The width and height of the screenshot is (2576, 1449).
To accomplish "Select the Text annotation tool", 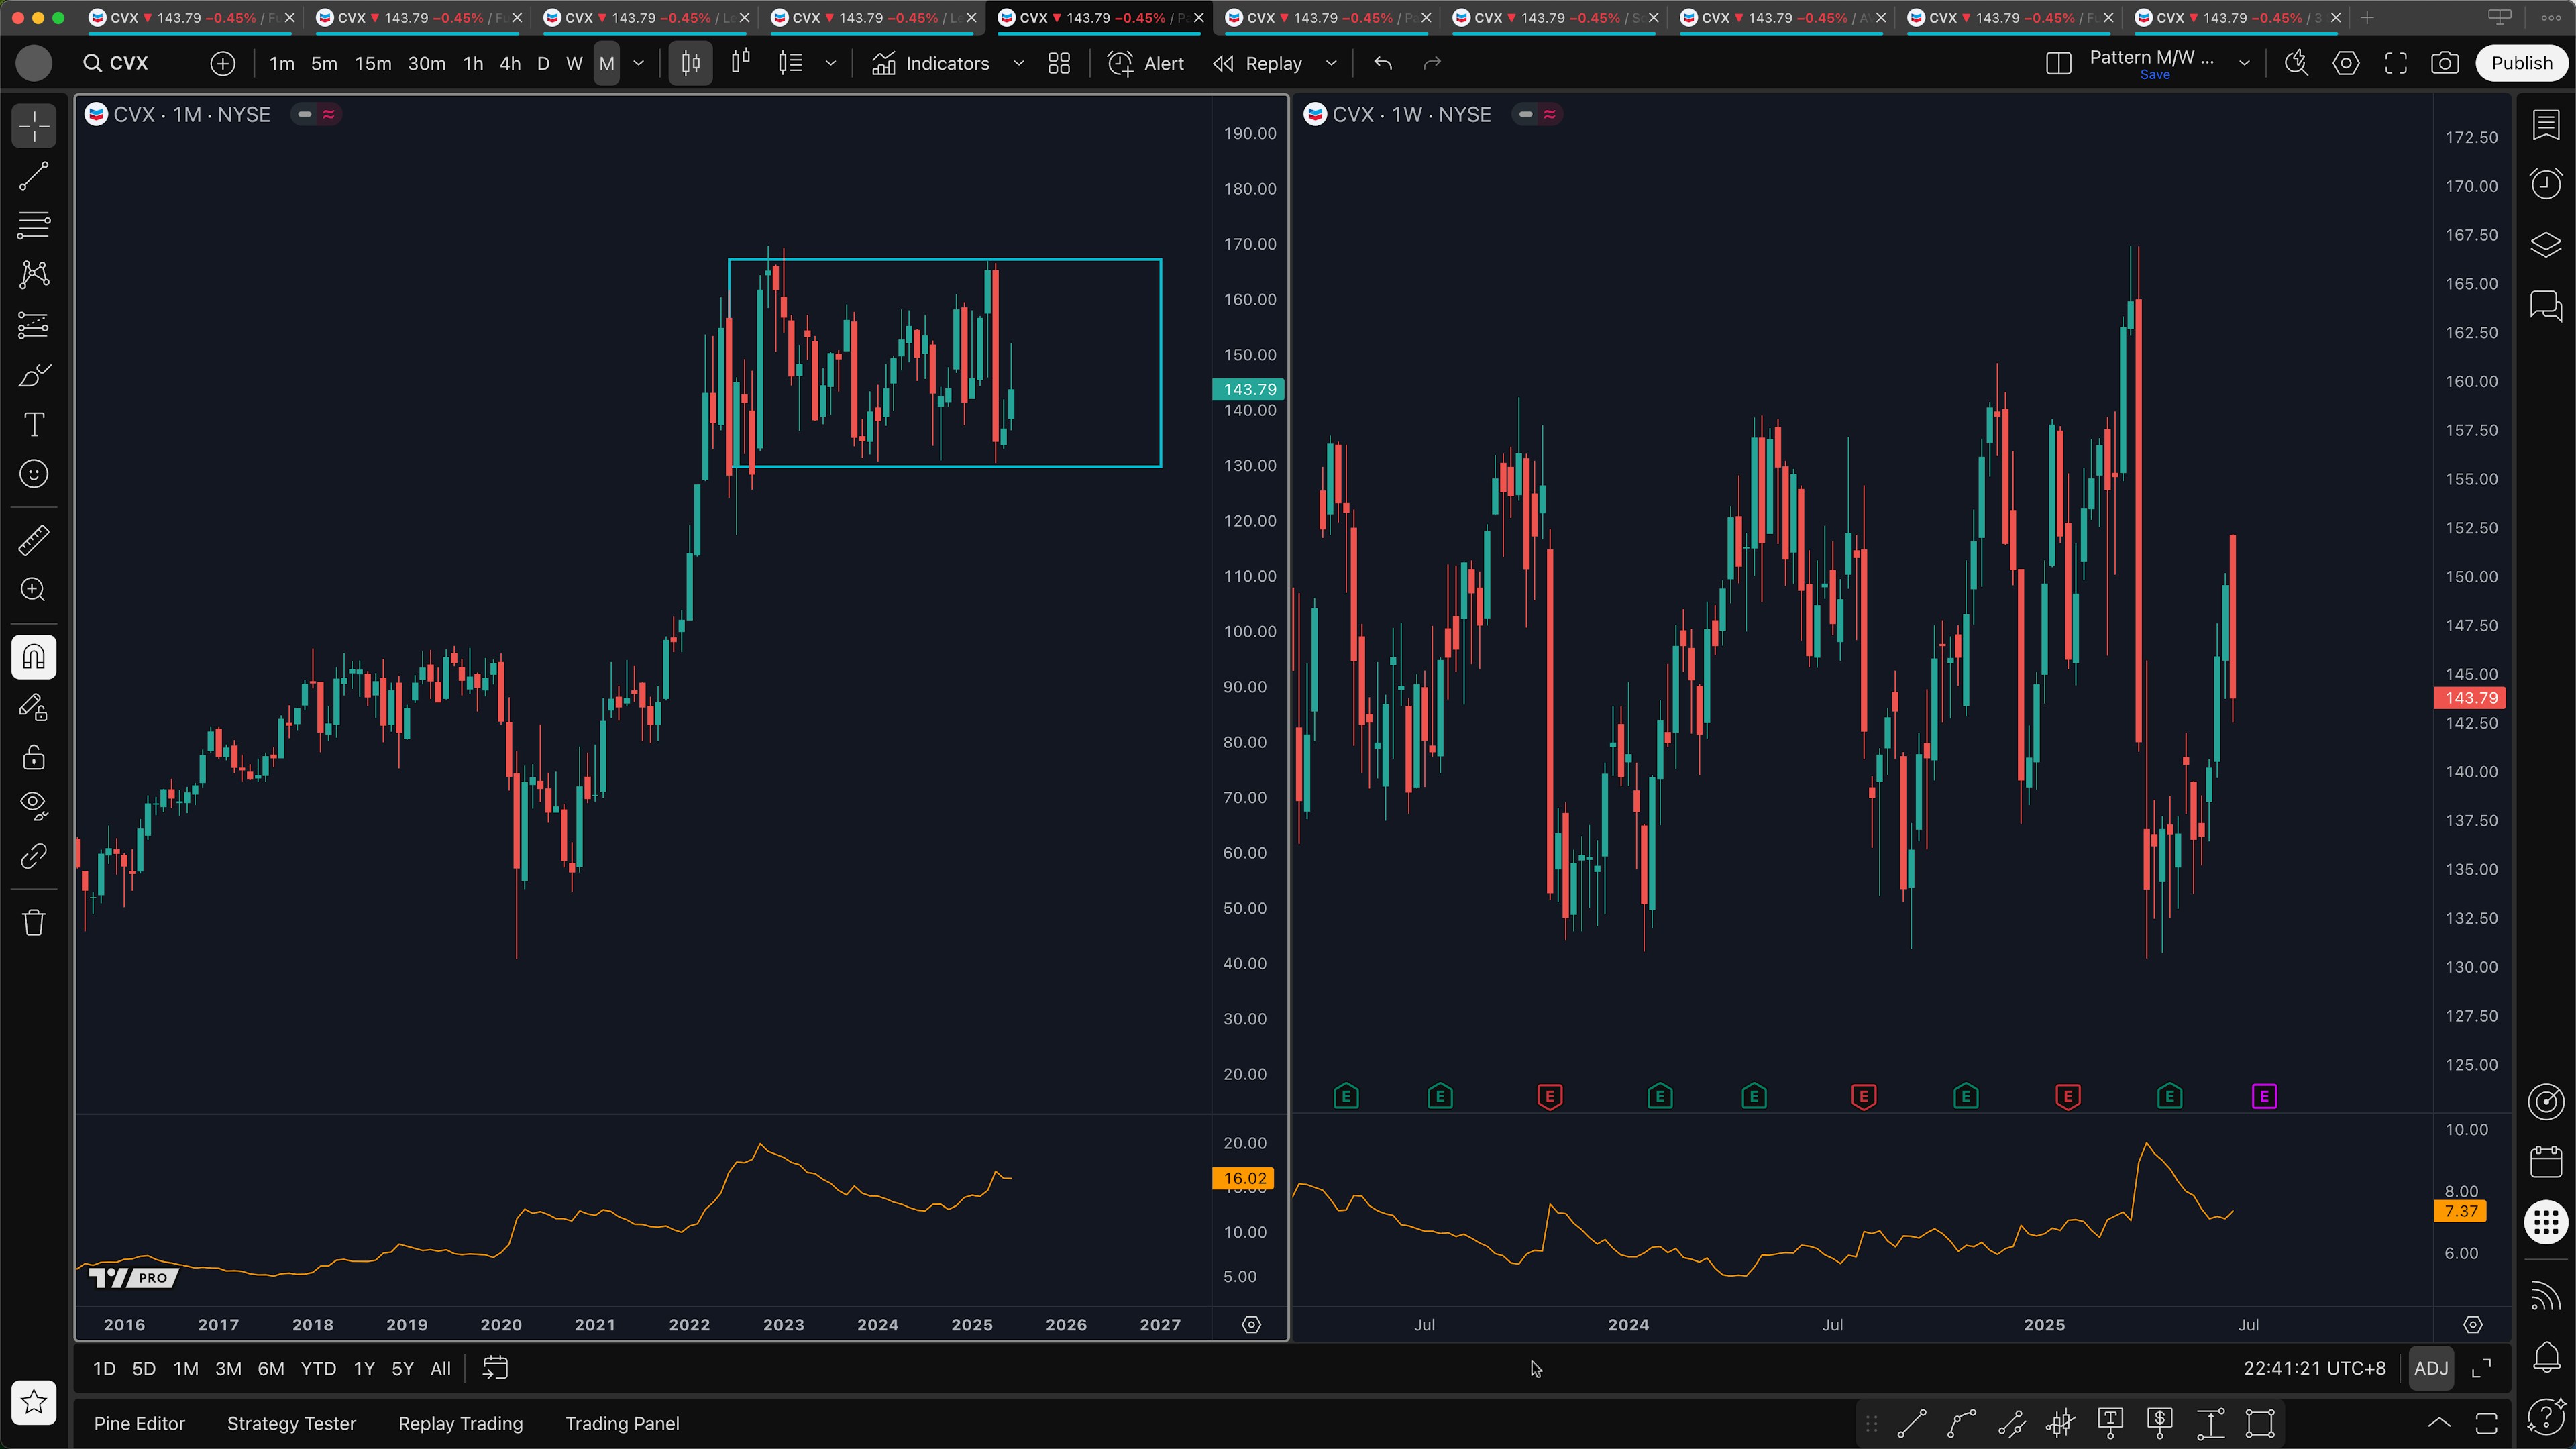I will tap(34, 424).
